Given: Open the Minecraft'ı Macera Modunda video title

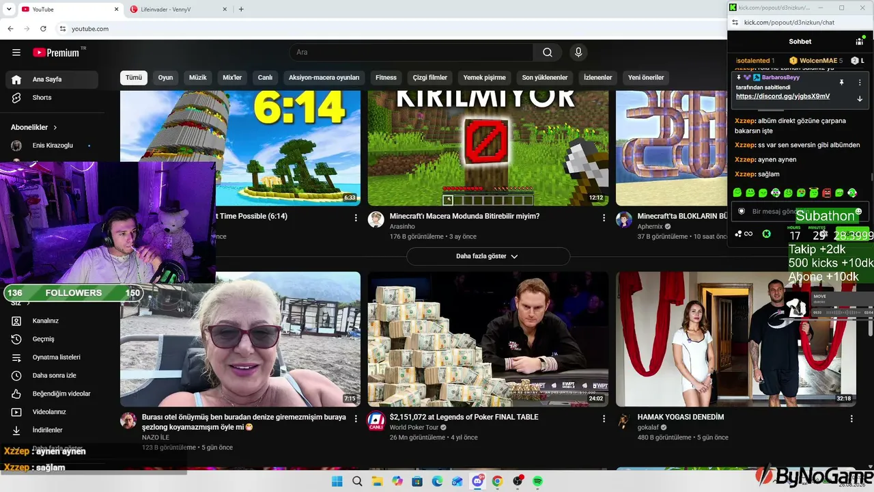Looking at the screenshot, I should tap(465, 216).
